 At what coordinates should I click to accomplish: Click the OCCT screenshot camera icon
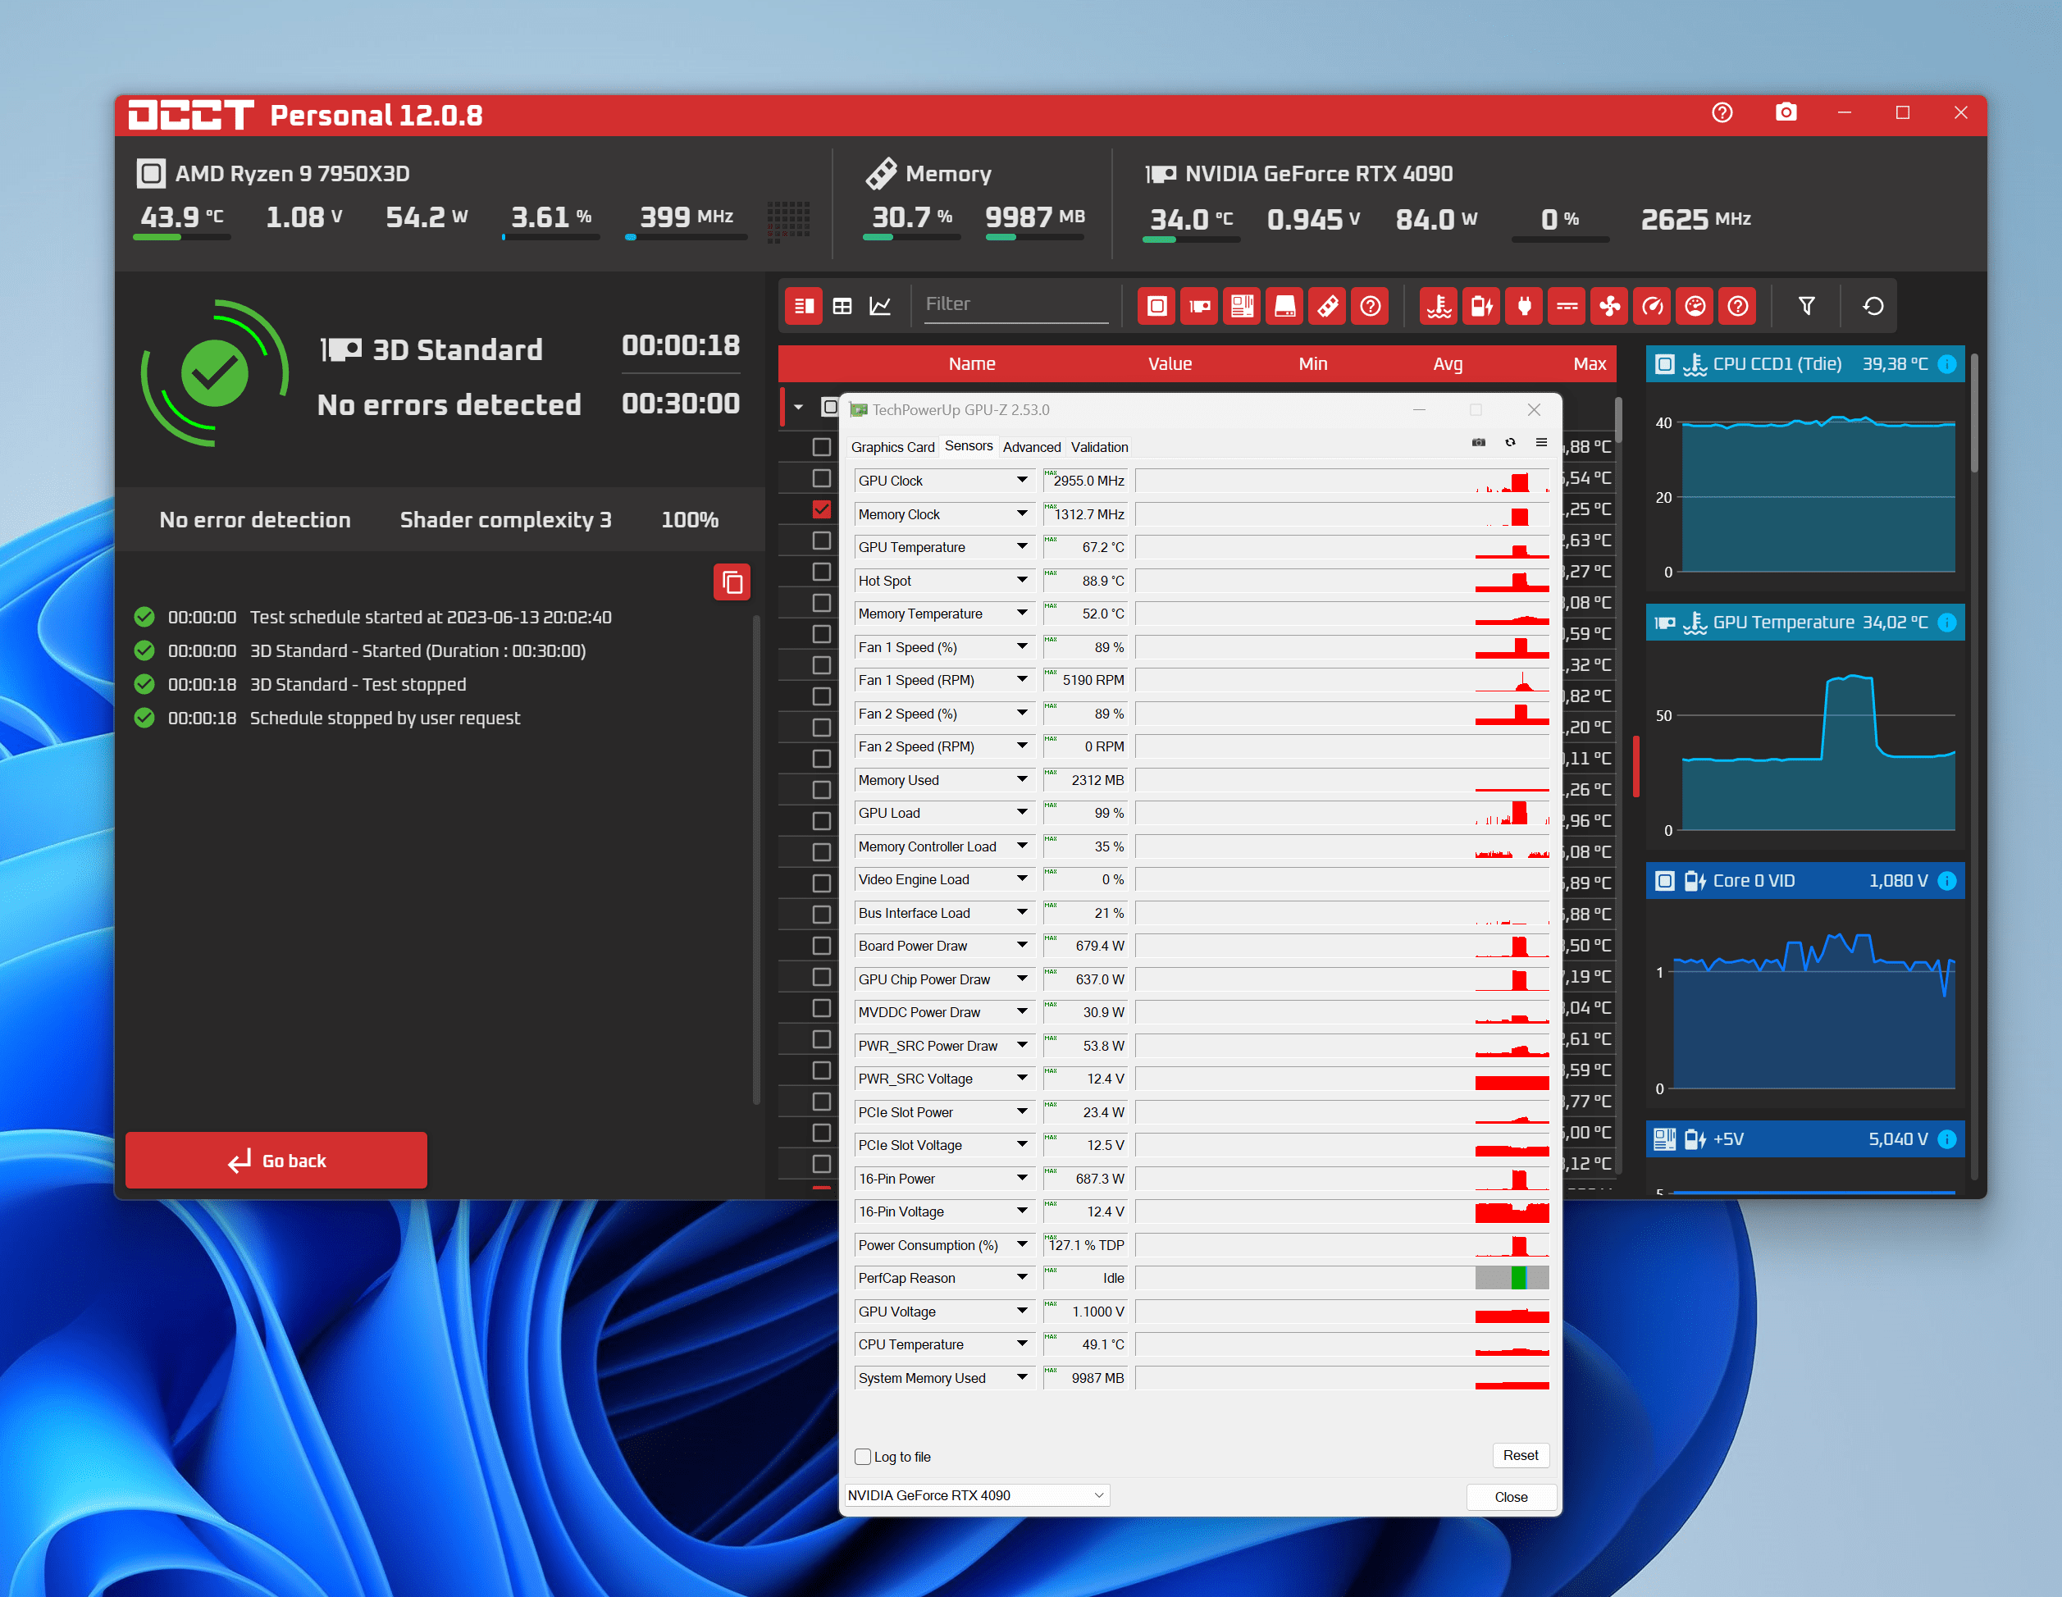(1785, 113)
